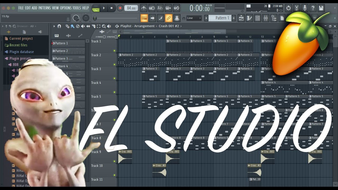Open the Line snap dropdown
The height and width of the screenshot is (190, 338).
pyautogui.click(x=194, y=18)
